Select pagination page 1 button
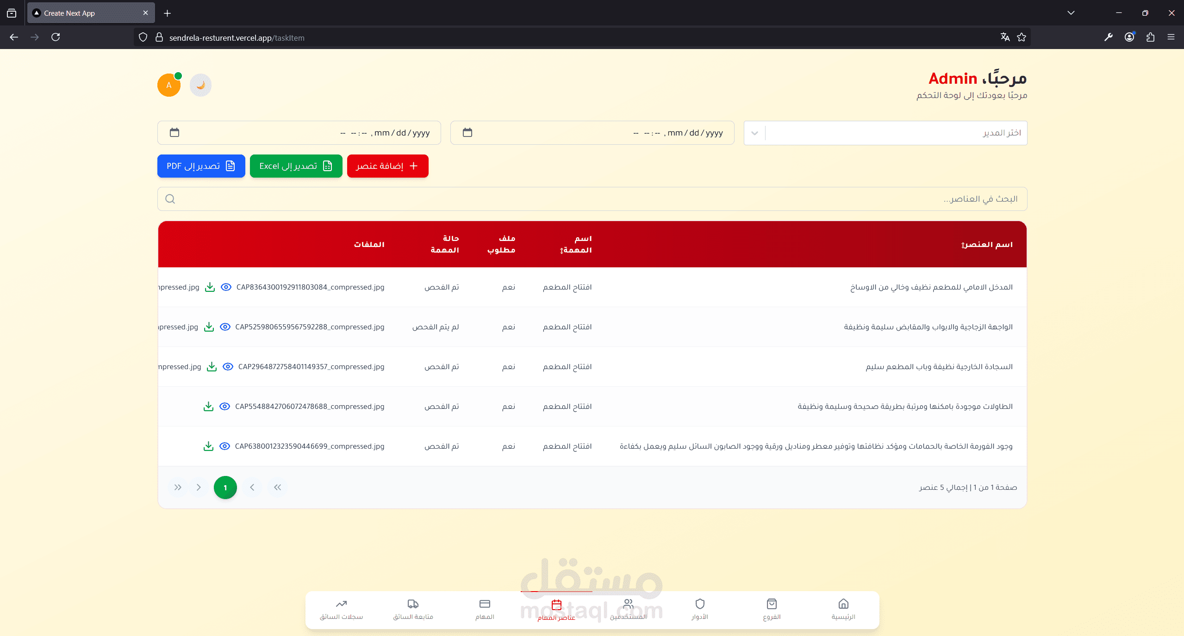 pos(225,488)
